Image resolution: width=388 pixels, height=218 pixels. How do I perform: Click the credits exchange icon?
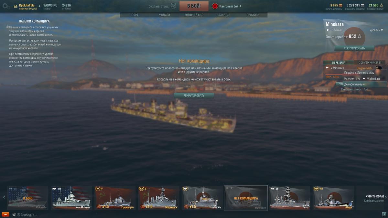pos(362,5)
